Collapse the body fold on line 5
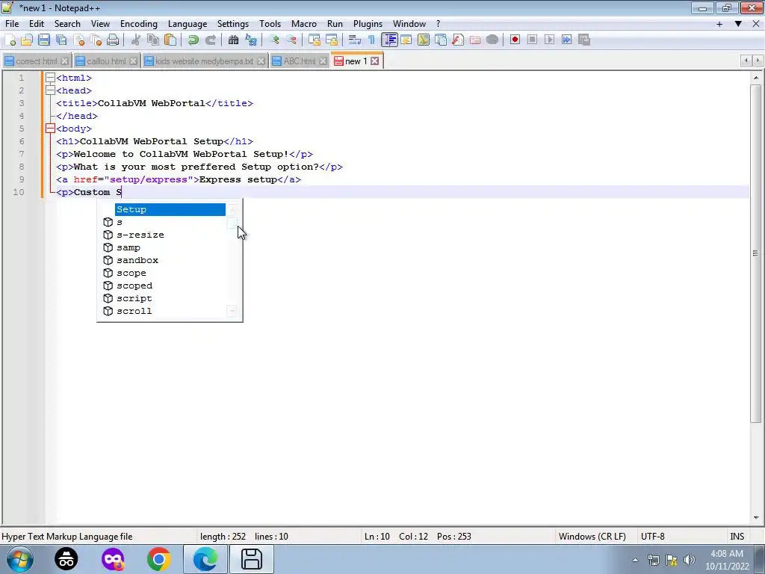Screen dimensions: 765x574 point(50,129)
